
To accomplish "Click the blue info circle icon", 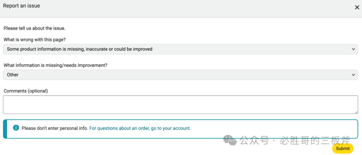I will (x=16, y=128).
